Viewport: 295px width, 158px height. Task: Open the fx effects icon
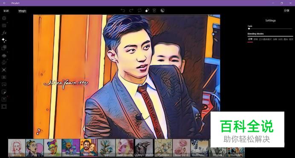pos(4,33)
